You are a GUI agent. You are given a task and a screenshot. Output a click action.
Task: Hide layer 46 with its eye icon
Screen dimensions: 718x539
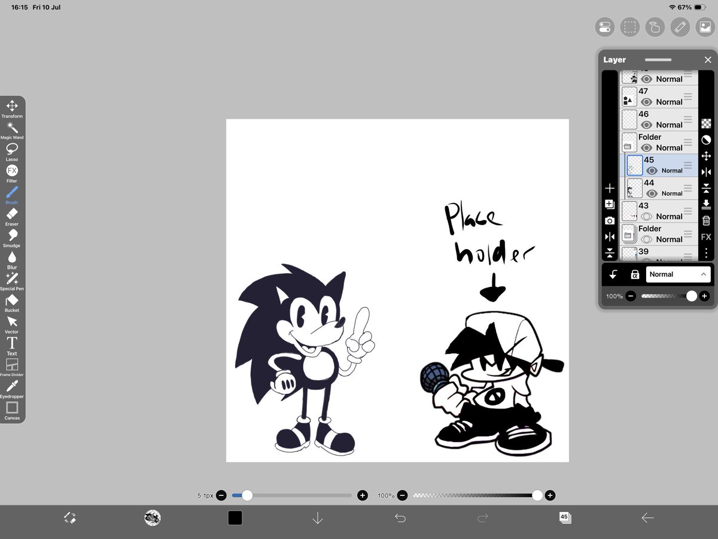(646, 125)
